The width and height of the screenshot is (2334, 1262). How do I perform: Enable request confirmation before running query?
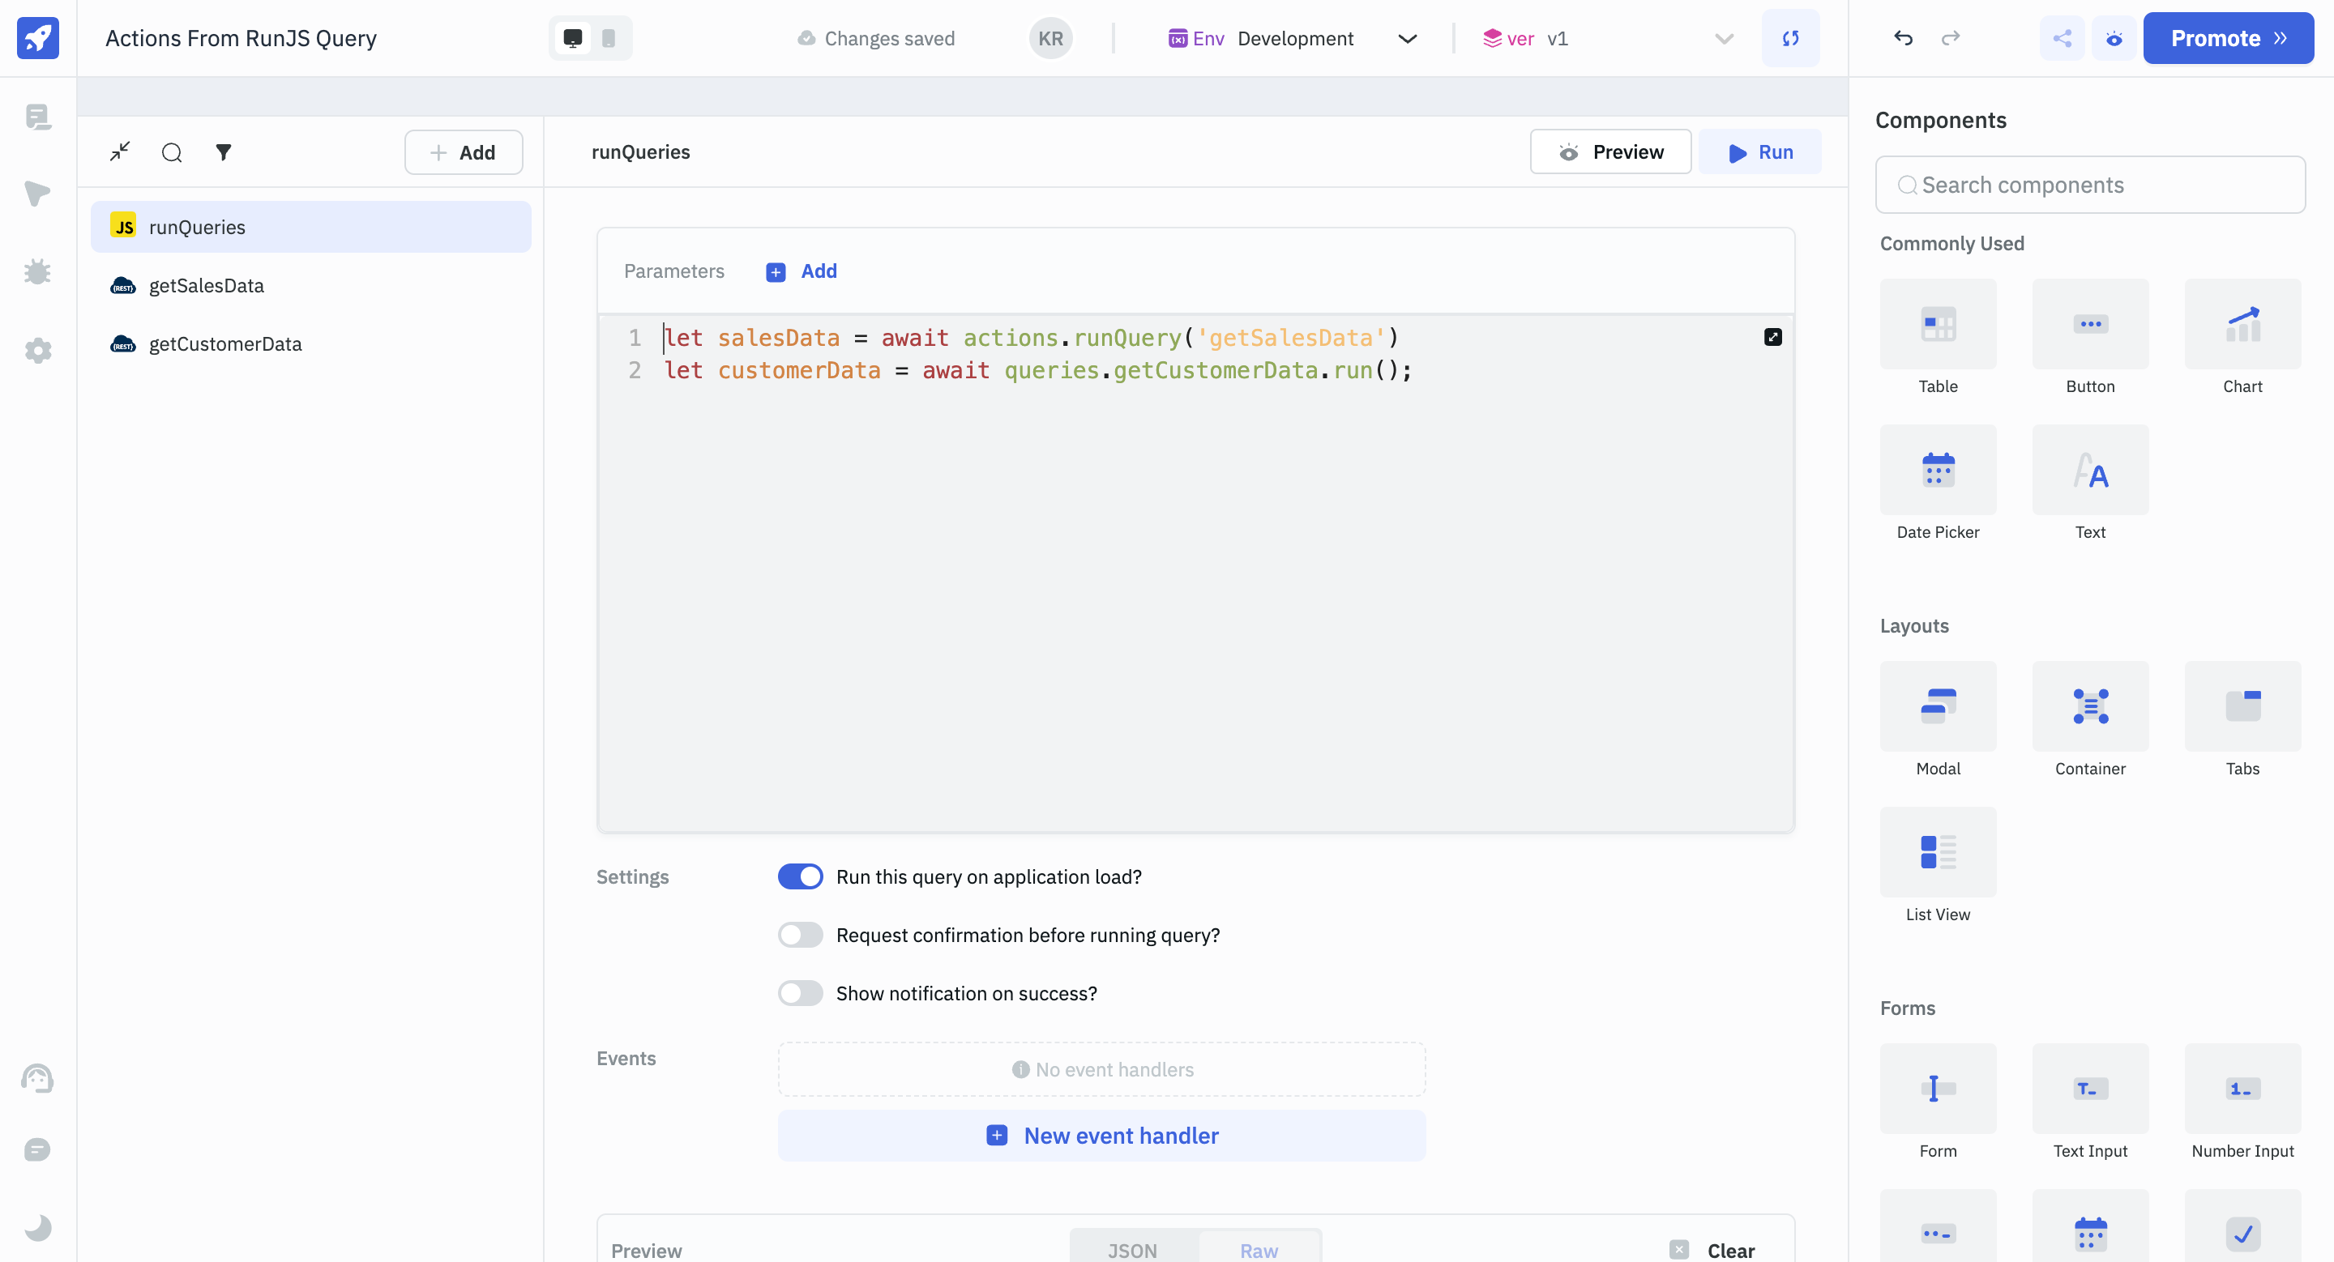tap(800, 934)
